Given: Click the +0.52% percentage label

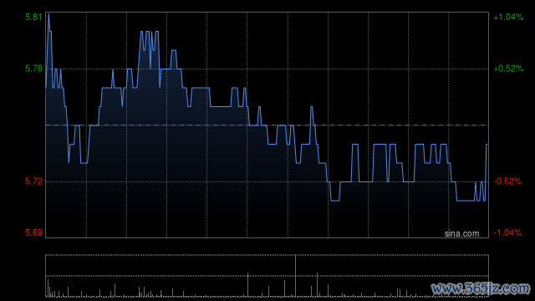Looking at the screenshot, I should (x=508, y=69).
